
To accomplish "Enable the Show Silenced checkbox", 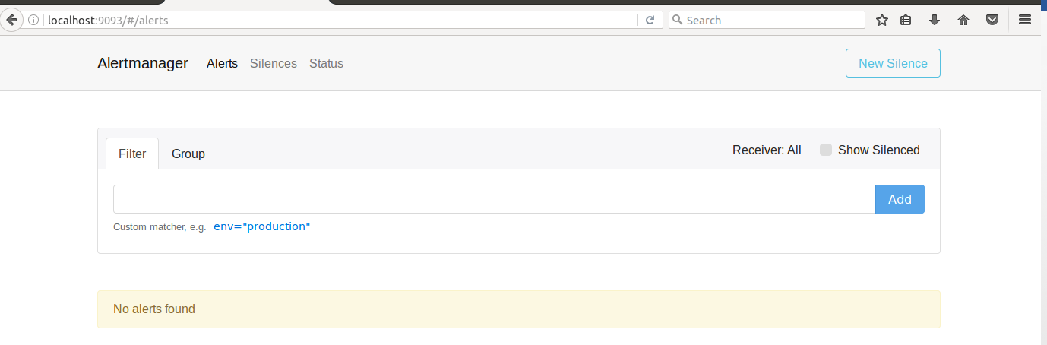I will click(826, 150).
